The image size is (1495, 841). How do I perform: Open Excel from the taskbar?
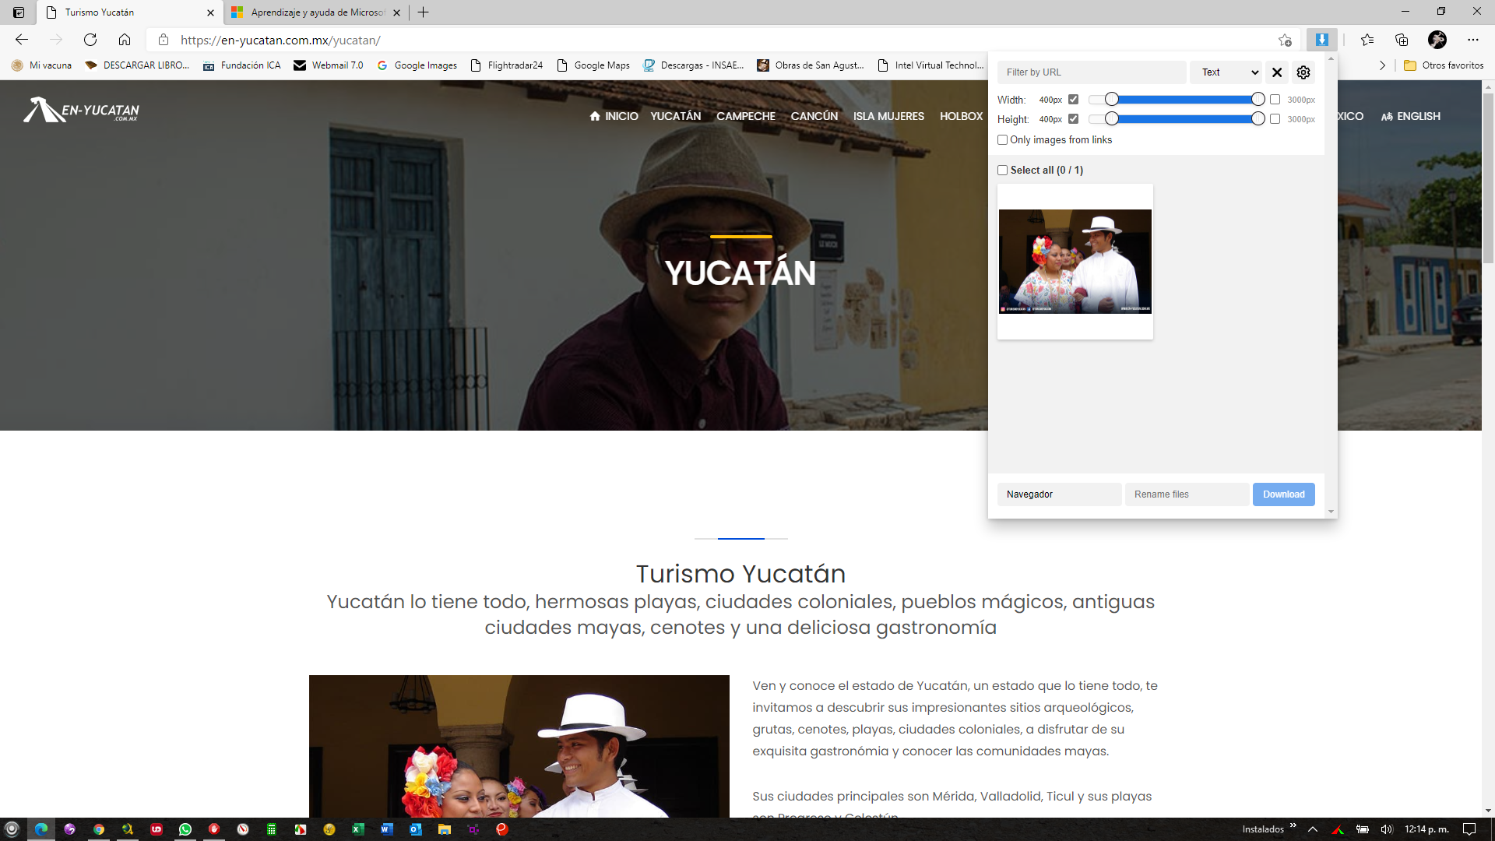(358, 829)
